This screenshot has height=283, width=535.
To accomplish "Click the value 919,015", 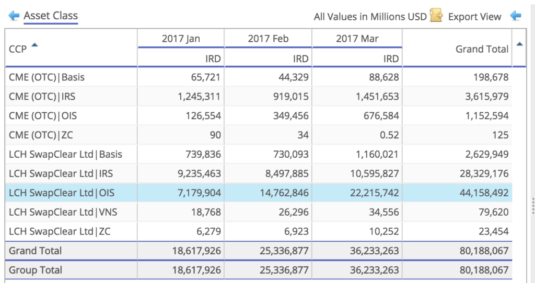I will [x=290, y=97].
